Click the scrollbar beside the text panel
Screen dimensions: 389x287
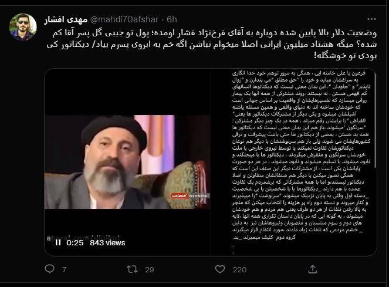(x=376, y=120)
